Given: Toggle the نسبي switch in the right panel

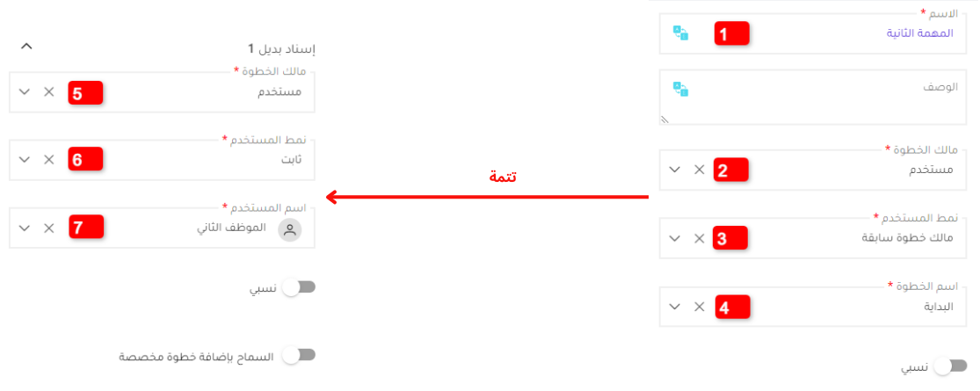Looking at the screenshot, I should 950,366.
